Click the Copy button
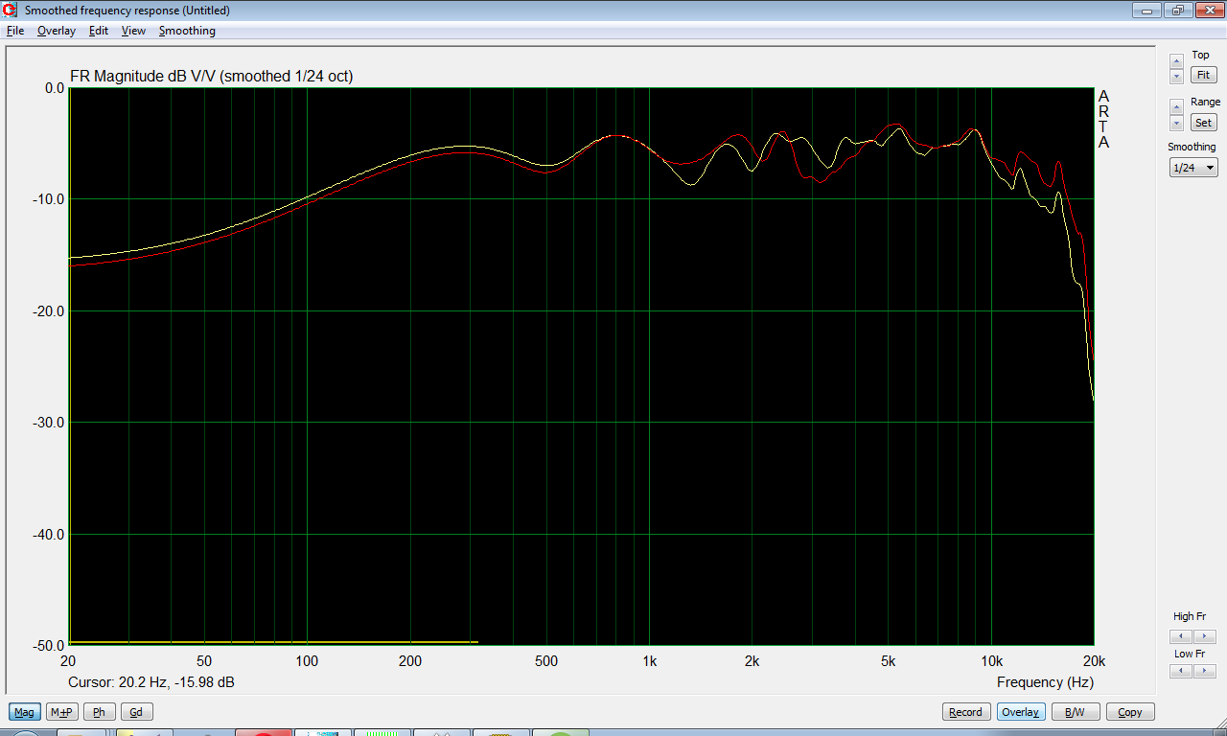 [1130, 712]
